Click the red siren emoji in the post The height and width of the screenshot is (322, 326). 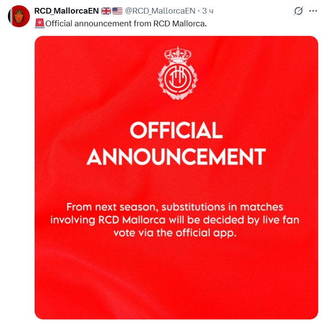click(x=39, y=23)
